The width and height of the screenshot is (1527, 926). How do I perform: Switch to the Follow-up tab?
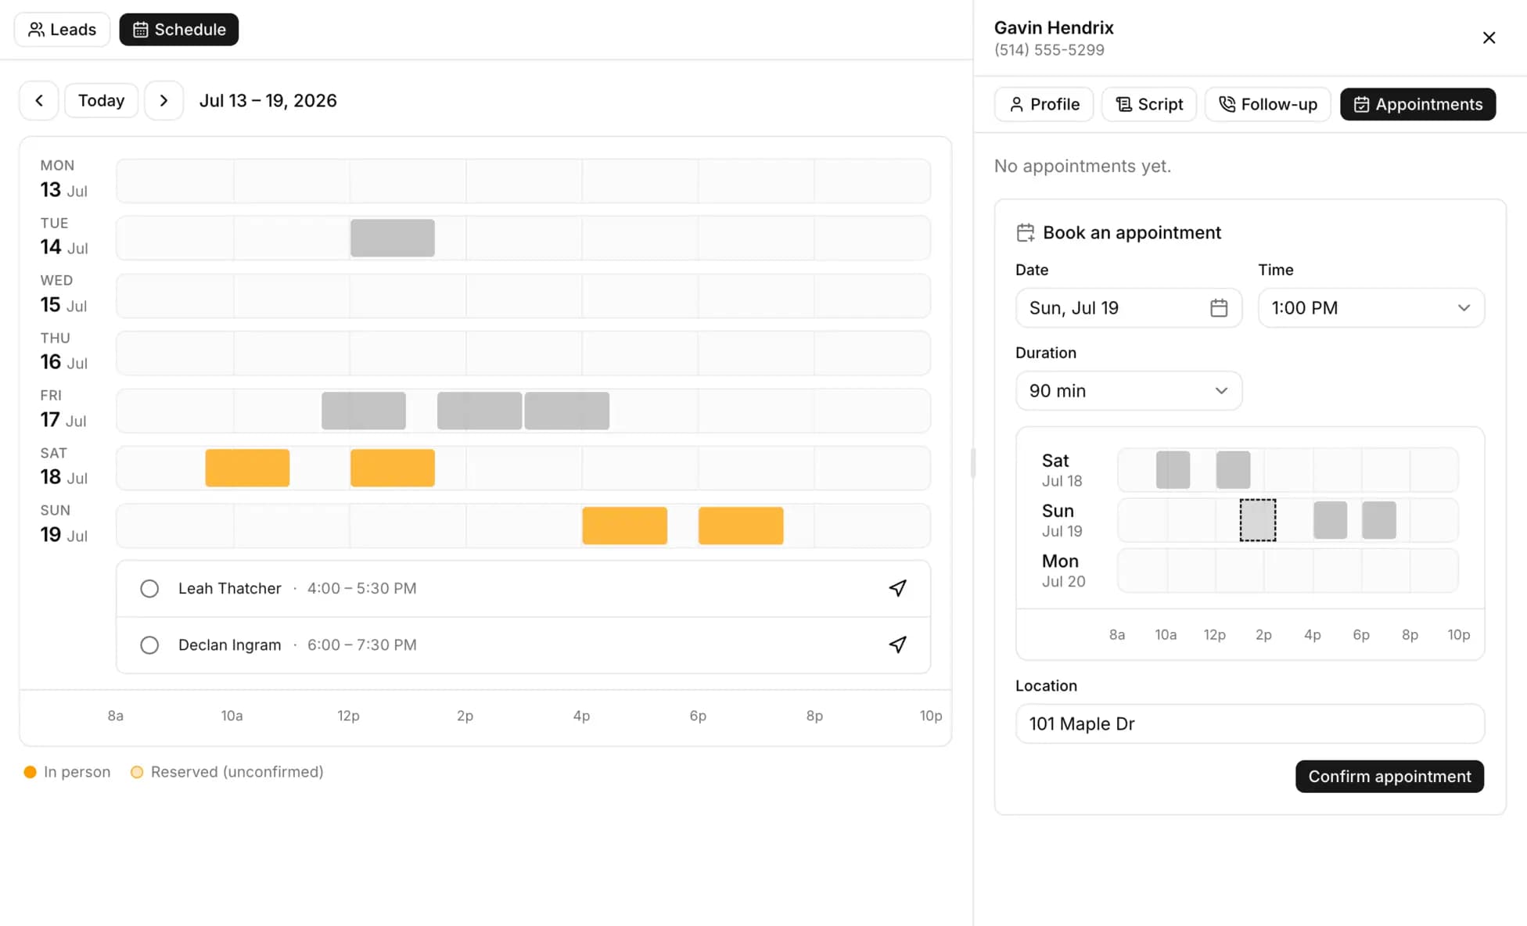click(1267, 104)
